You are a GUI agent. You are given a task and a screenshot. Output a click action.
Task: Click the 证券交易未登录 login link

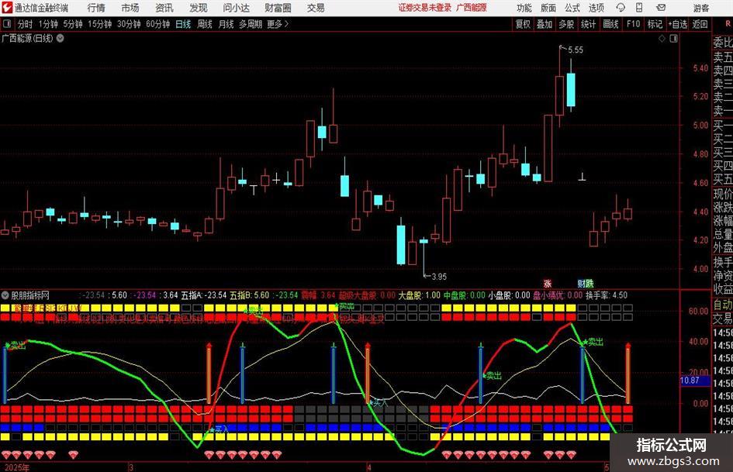(x=424, y=8)
